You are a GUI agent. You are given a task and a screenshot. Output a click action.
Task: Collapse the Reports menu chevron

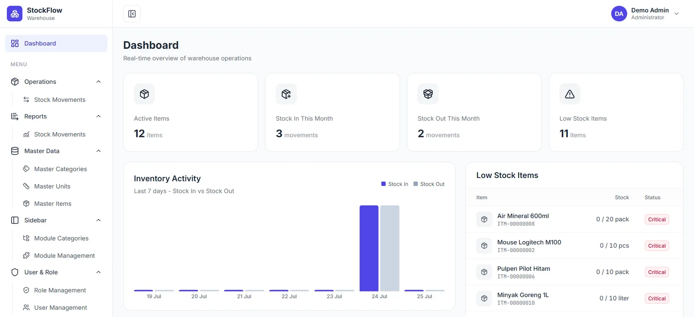coord(98,116)
